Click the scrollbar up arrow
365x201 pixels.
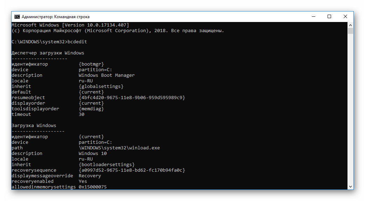tap(350, 25)
